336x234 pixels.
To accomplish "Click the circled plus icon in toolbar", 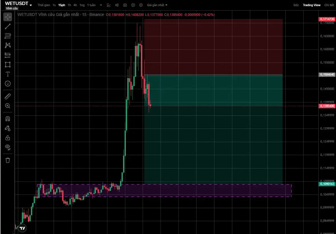I will coord(133,5).
